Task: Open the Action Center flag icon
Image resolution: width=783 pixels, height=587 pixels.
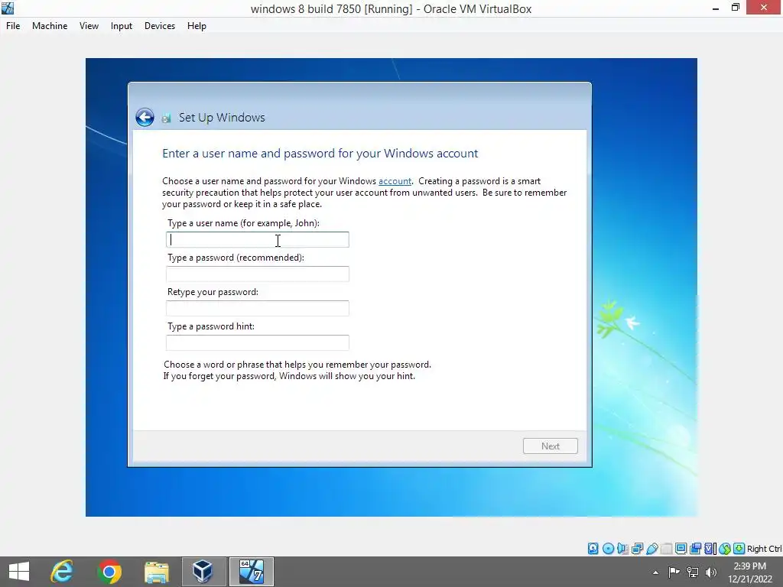Action: [674, 572]
